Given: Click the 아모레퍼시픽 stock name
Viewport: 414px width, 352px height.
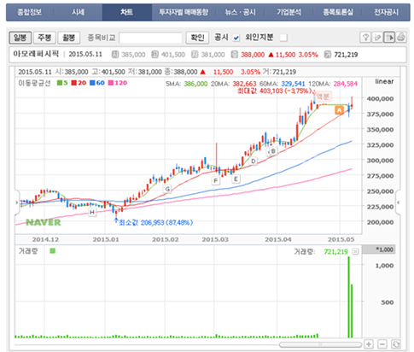Looking at the screenshot, I should pyautogui.click(x=36, y=54).
